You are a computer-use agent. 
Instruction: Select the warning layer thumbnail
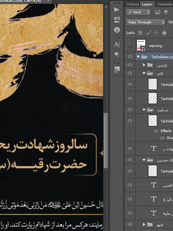[141, 45]
